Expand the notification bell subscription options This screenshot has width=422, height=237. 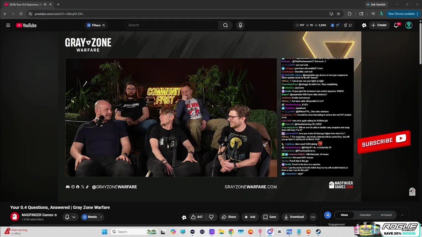74,217
